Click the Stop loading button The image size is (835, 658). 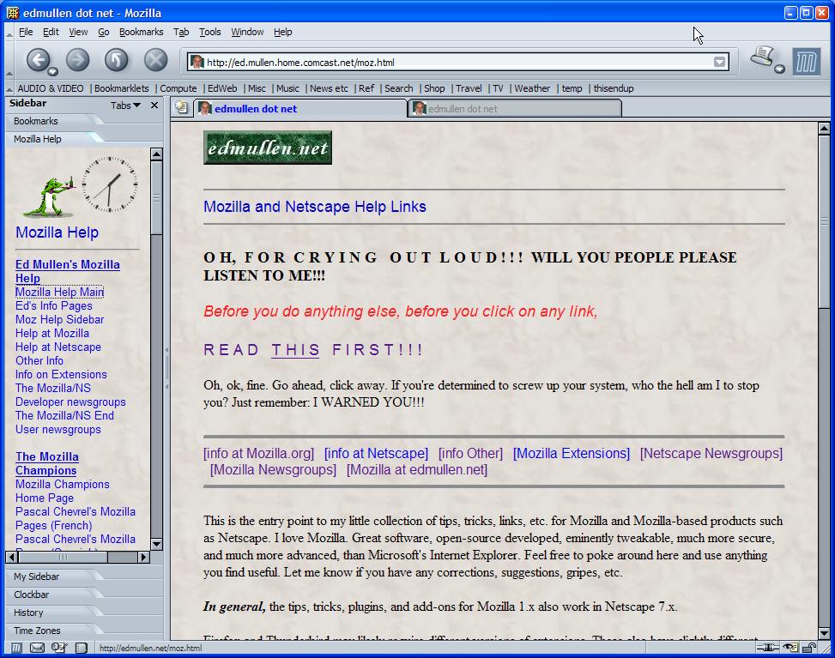click(x=155, y=60)
